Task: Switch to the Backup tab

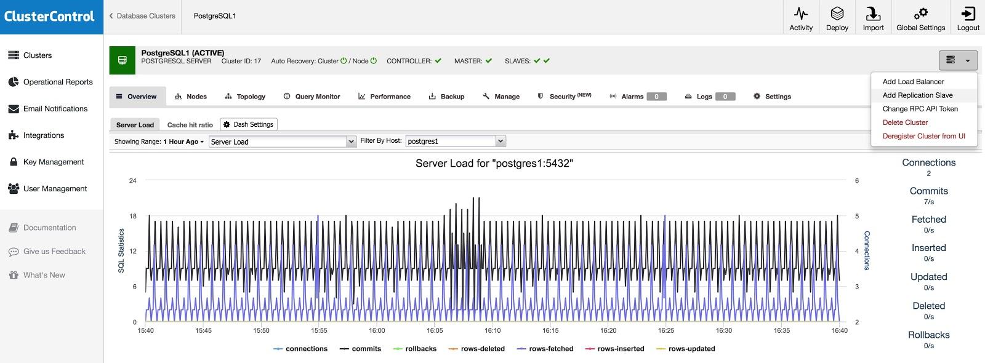Action: pos(446,97)
